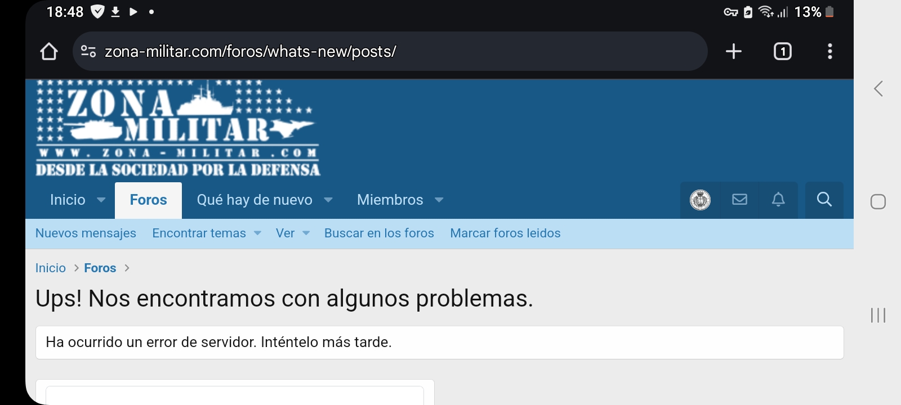Click 'Ups! Nos encontramos con algunos problemas.' heading
The image size is (901, 405).
tap(284, 298)
